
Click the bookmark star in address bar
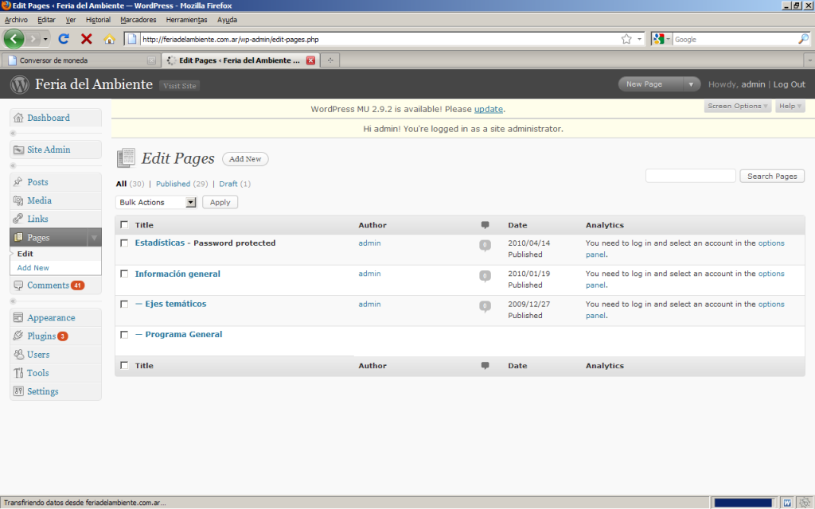tap(626, 38)
